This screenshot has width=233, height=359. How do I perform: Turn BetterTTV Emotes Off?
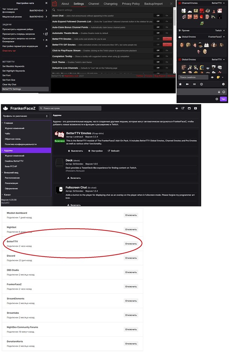click(158, 39)
